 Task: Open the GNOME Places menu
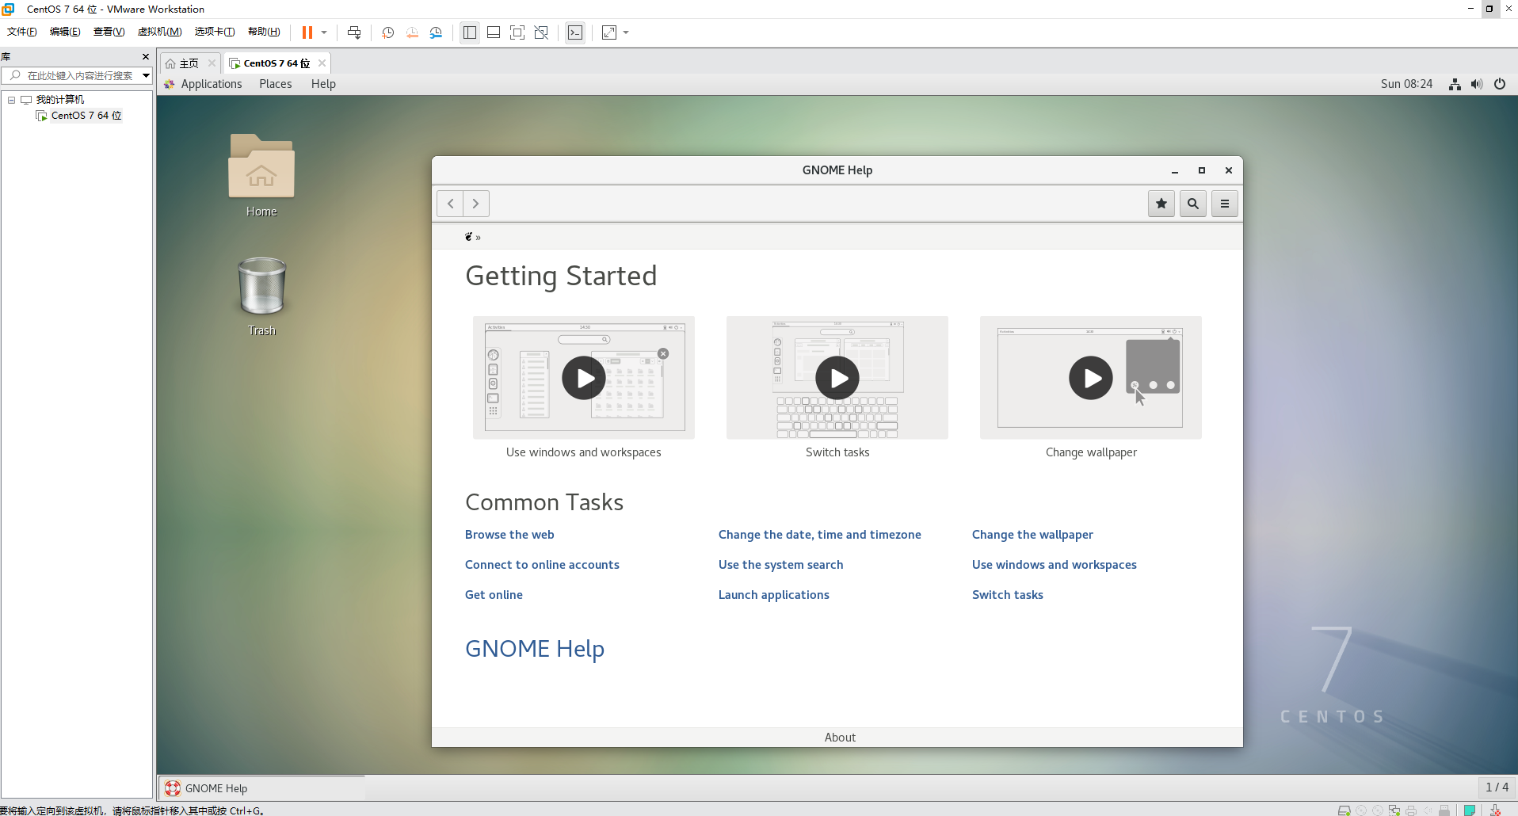pyautogui.click(x=276, y=84)
